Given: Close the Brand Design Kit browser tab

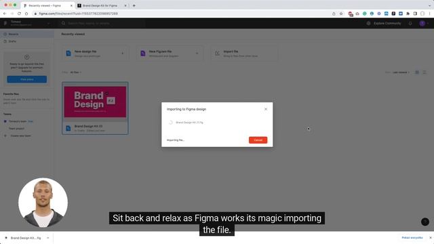Looking at the screenshot, I should 125,5.
